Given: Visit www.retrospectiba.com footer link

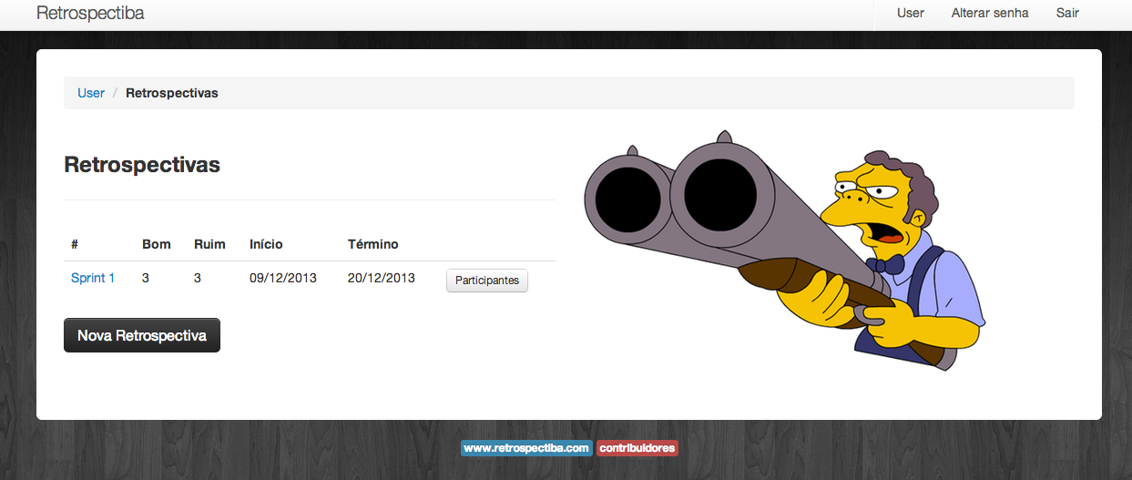Looking at the screenshot, I should [526, 448].
